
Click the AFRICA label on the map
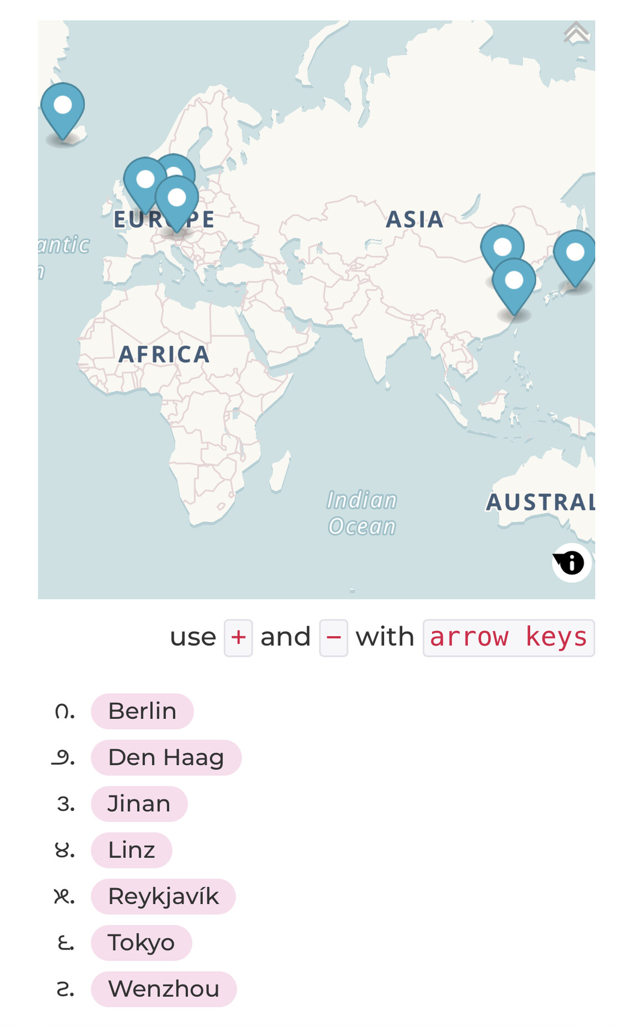pos(165,355)
